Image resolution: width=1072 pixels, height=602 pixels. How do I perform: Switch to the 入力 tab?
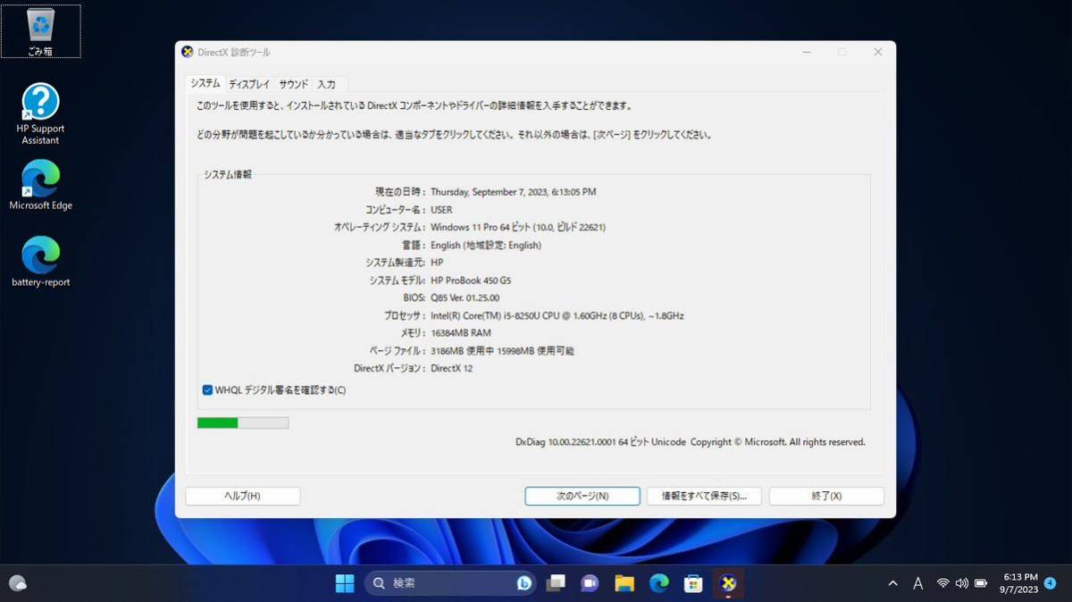pos(326,84)
